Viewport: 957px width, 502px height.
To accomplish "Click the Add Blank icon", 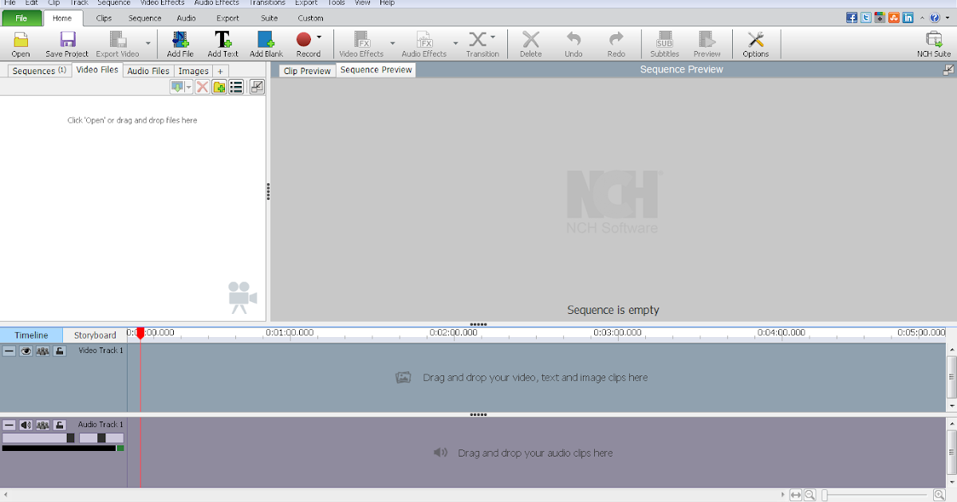I will (x=266, y=39).
